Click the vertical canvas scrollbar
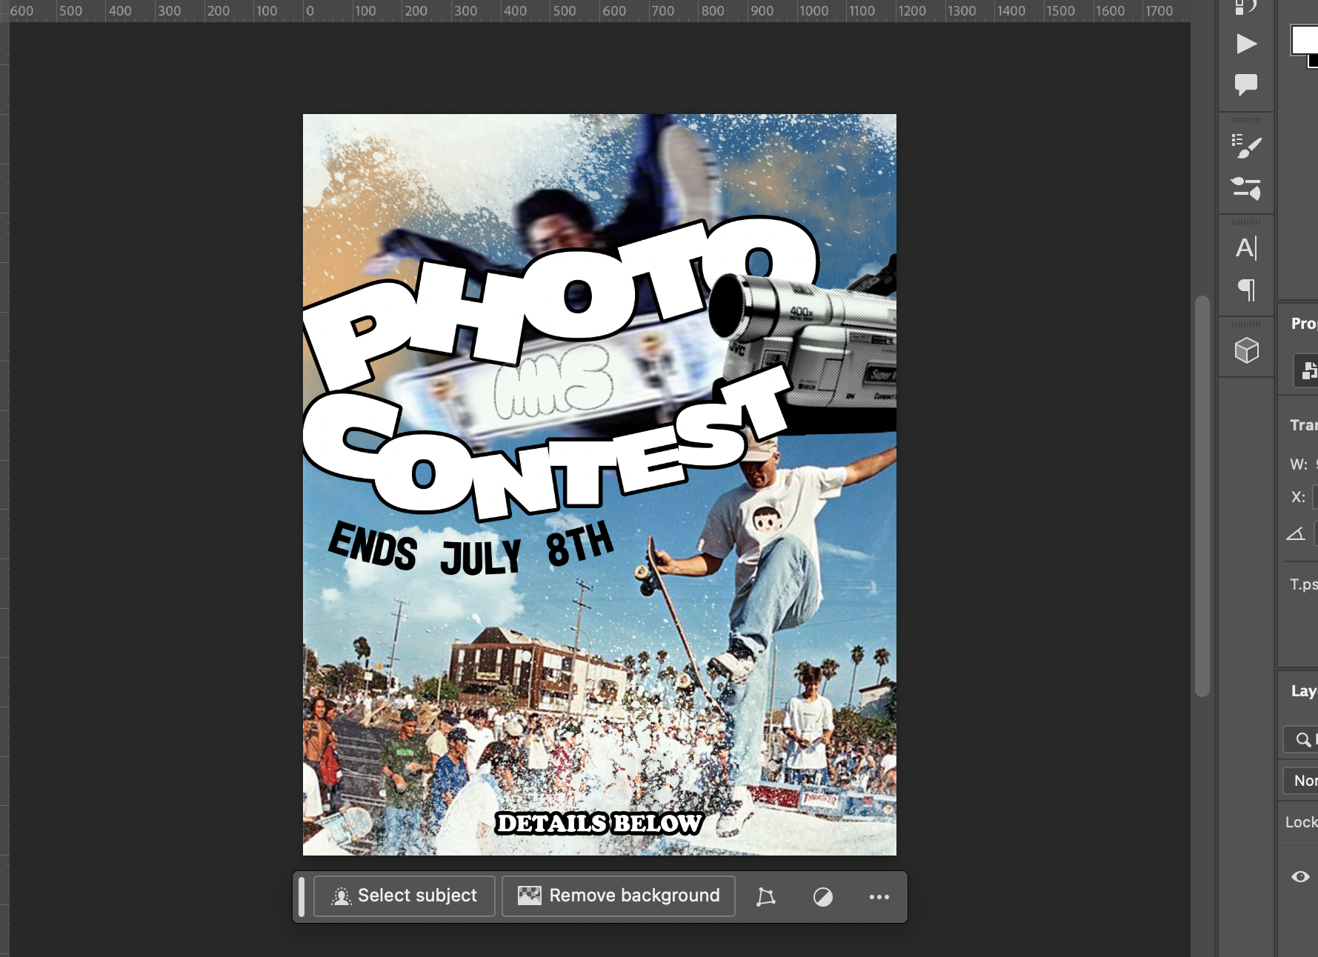This screenshot has width=1318, height=957. click(x=1202, y=496)
